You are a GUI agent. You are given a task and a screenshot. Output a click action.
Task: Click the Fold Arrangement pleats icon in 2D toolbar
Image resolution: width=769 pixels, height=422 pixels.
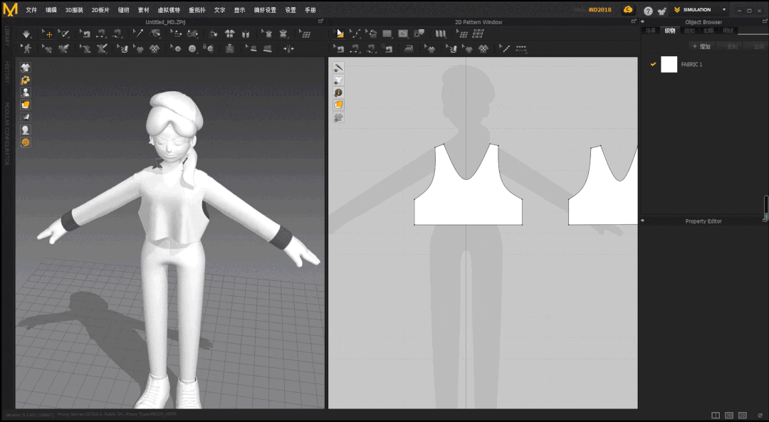tap(441, 34)
